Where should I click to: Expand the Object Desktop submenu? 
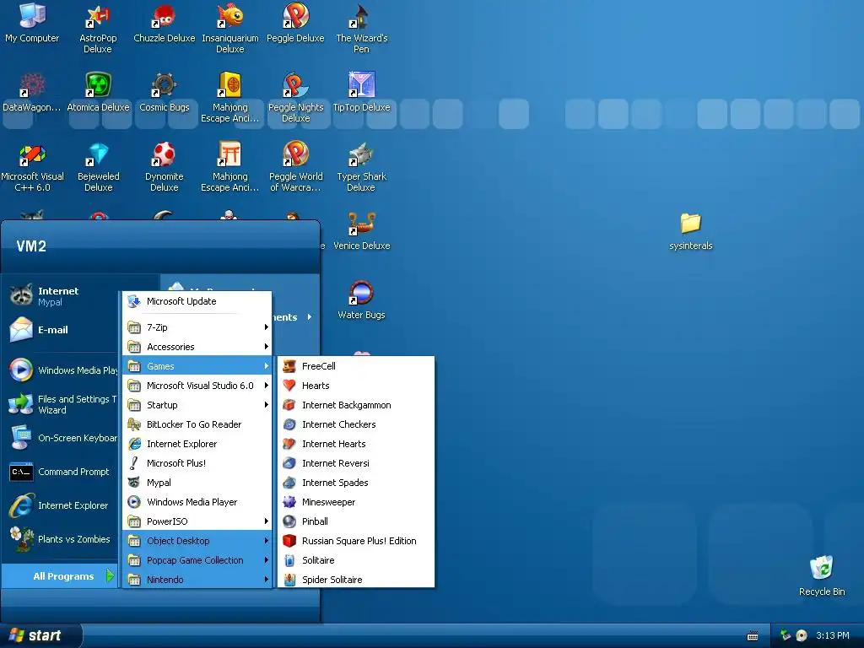point(197,541)
